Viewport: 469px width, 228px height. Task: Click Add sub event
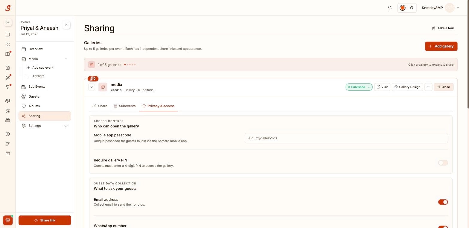point(40,67)
